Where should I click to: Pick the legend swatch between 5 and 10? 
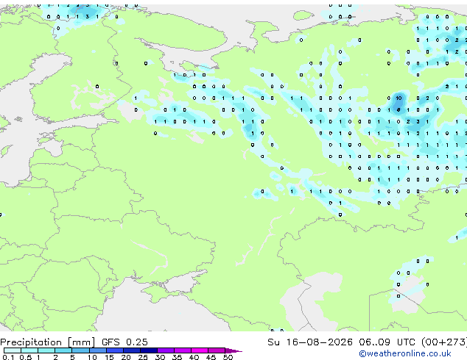80,350
